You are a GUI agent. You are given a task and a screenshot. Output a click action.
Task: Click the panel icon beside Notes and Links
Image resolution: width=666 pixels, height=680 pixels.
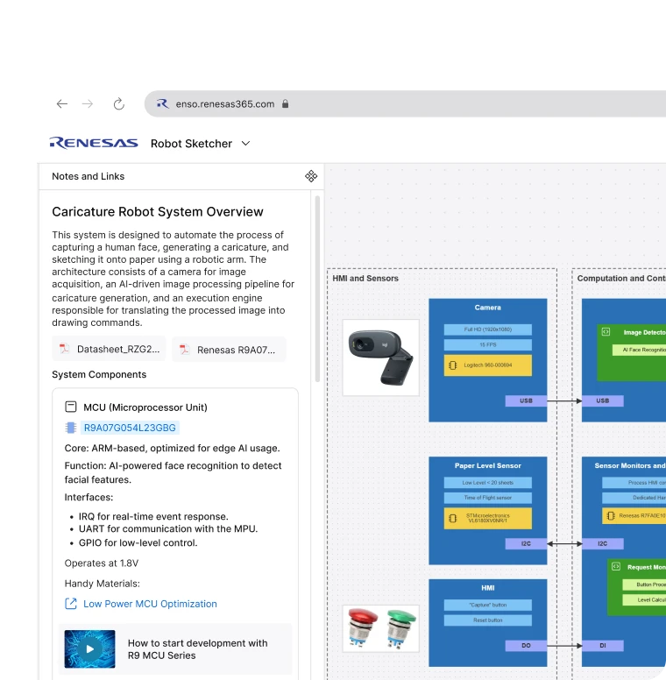(311, 176)
